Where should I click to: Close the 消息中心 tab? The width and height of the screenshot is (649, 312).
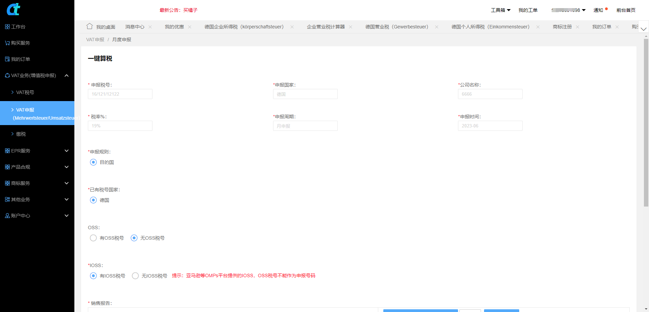[x=150, y=27]
